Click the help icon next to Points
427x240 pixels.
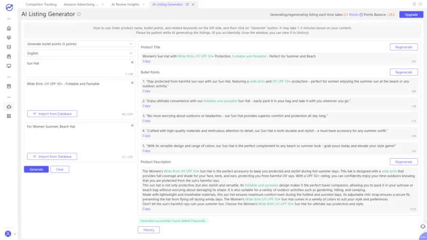(361, 15)
